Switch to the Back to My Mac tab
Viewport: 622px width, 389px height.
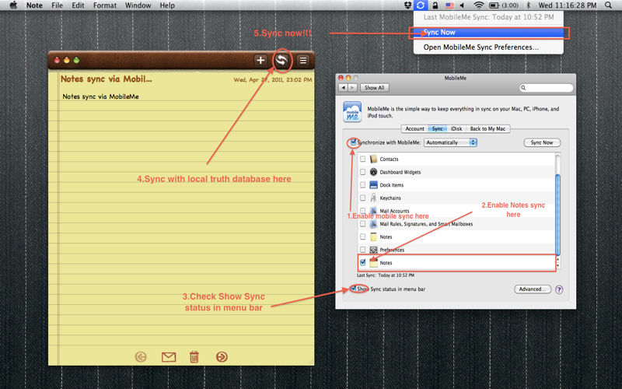click(487, 128)
